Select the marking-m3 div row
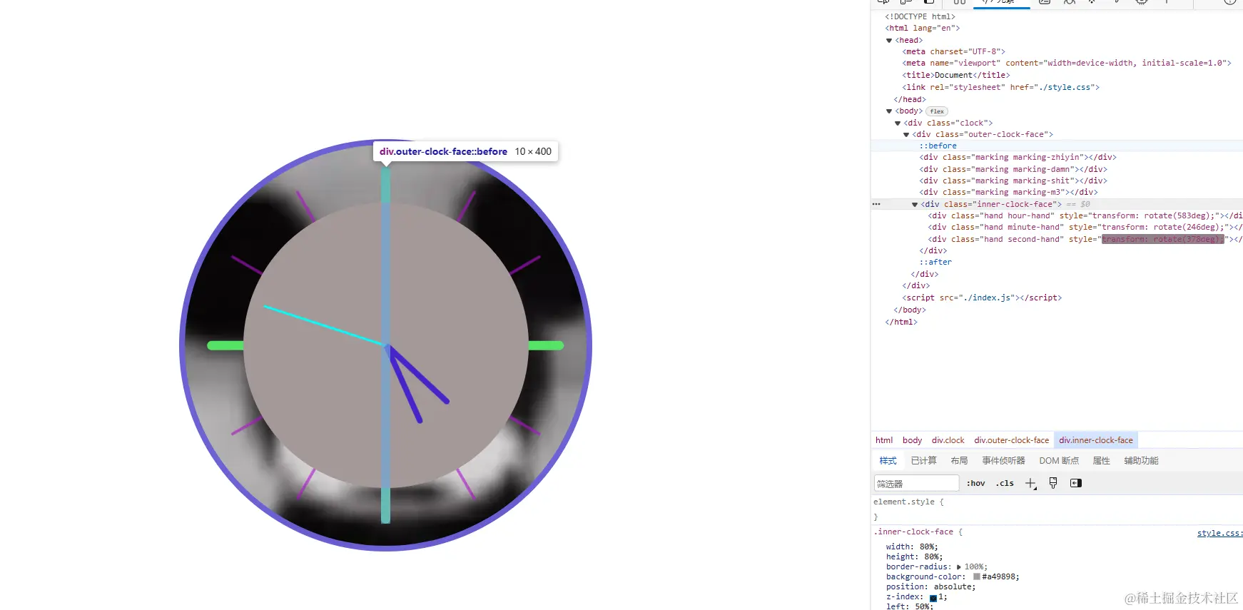The image size is (1243, 610). [1008, 193]
